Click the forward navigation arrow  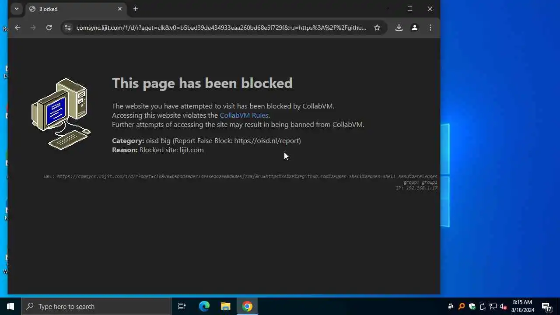point(33,28)
